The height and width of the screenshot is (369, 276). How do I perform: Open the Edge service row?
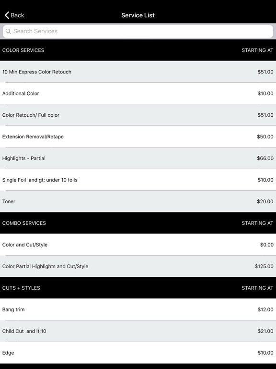pos(138,353)
